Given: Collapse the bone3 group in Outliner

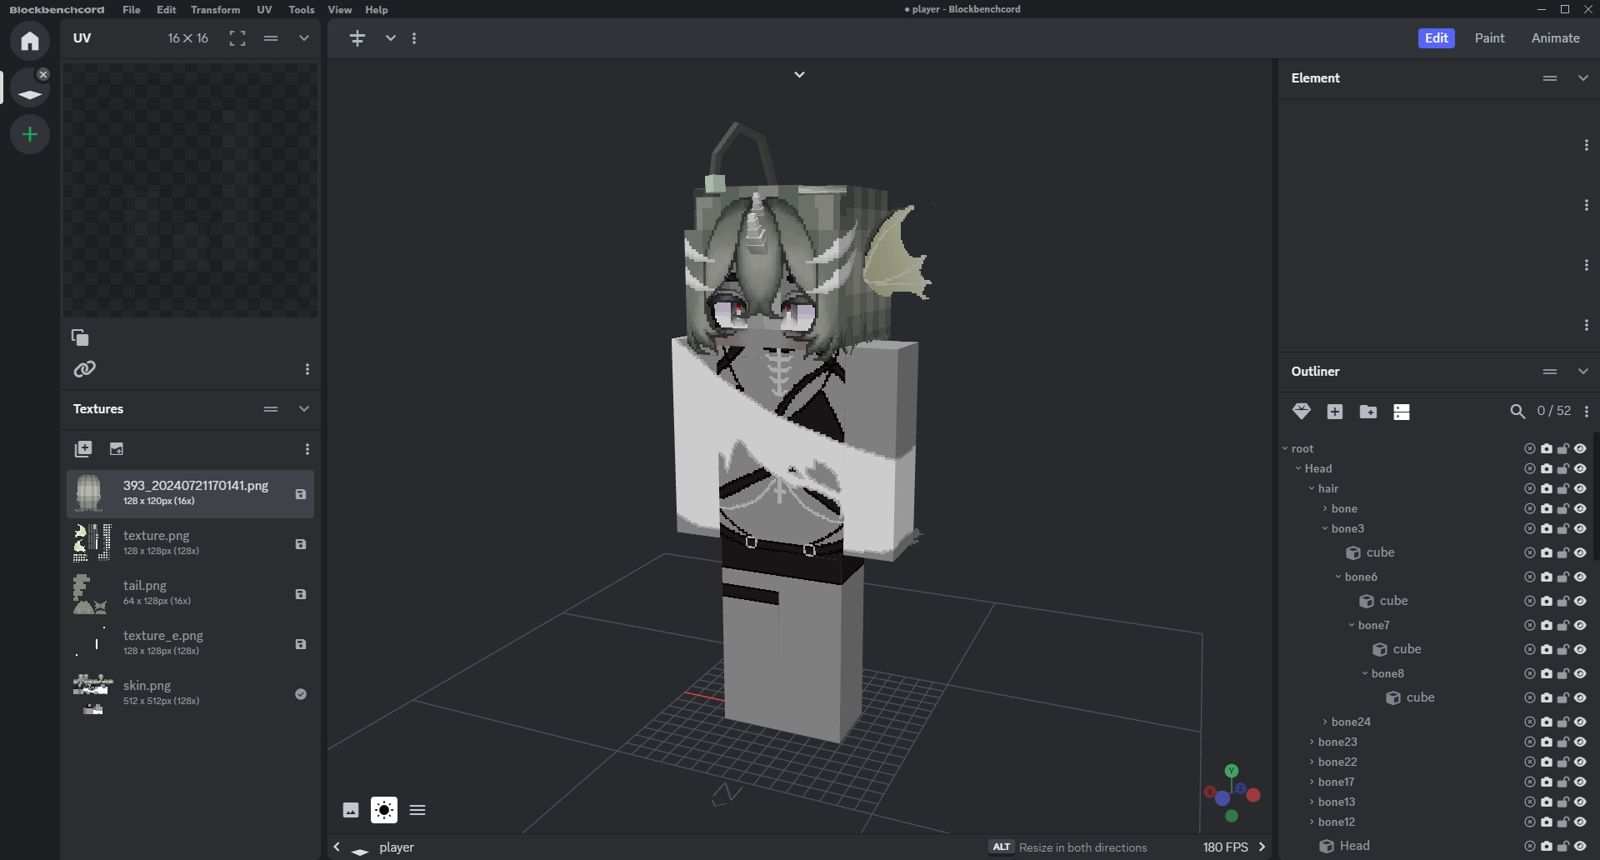Looking at the screenshot, I should point(1325,529).
